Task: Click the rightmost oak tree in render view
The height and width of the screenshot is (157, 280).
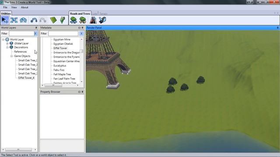Action: click(201, 80)
